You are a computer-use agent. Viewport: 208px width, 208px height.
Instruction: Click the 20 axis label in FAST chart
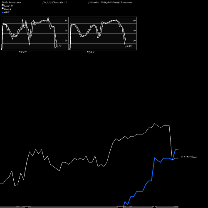coord(66,40)
